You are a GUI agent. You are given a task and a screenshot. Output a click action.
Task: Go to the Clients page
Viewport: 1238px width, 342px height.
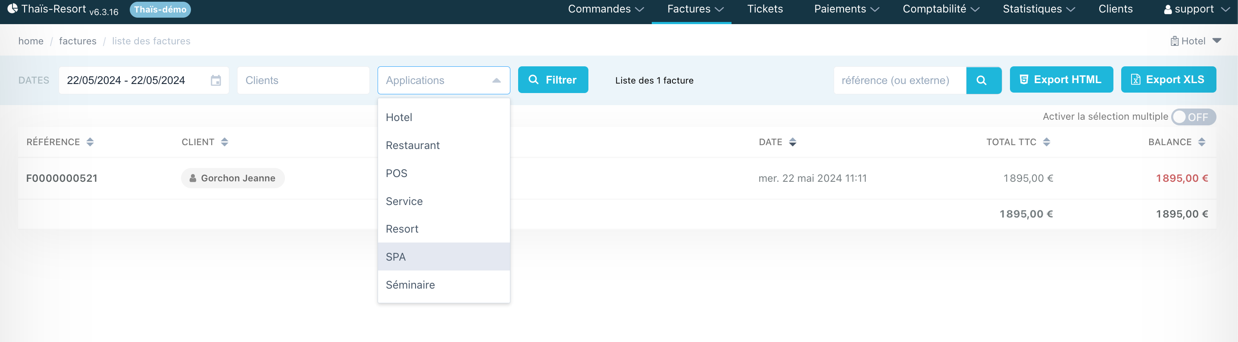point(1115,9)
